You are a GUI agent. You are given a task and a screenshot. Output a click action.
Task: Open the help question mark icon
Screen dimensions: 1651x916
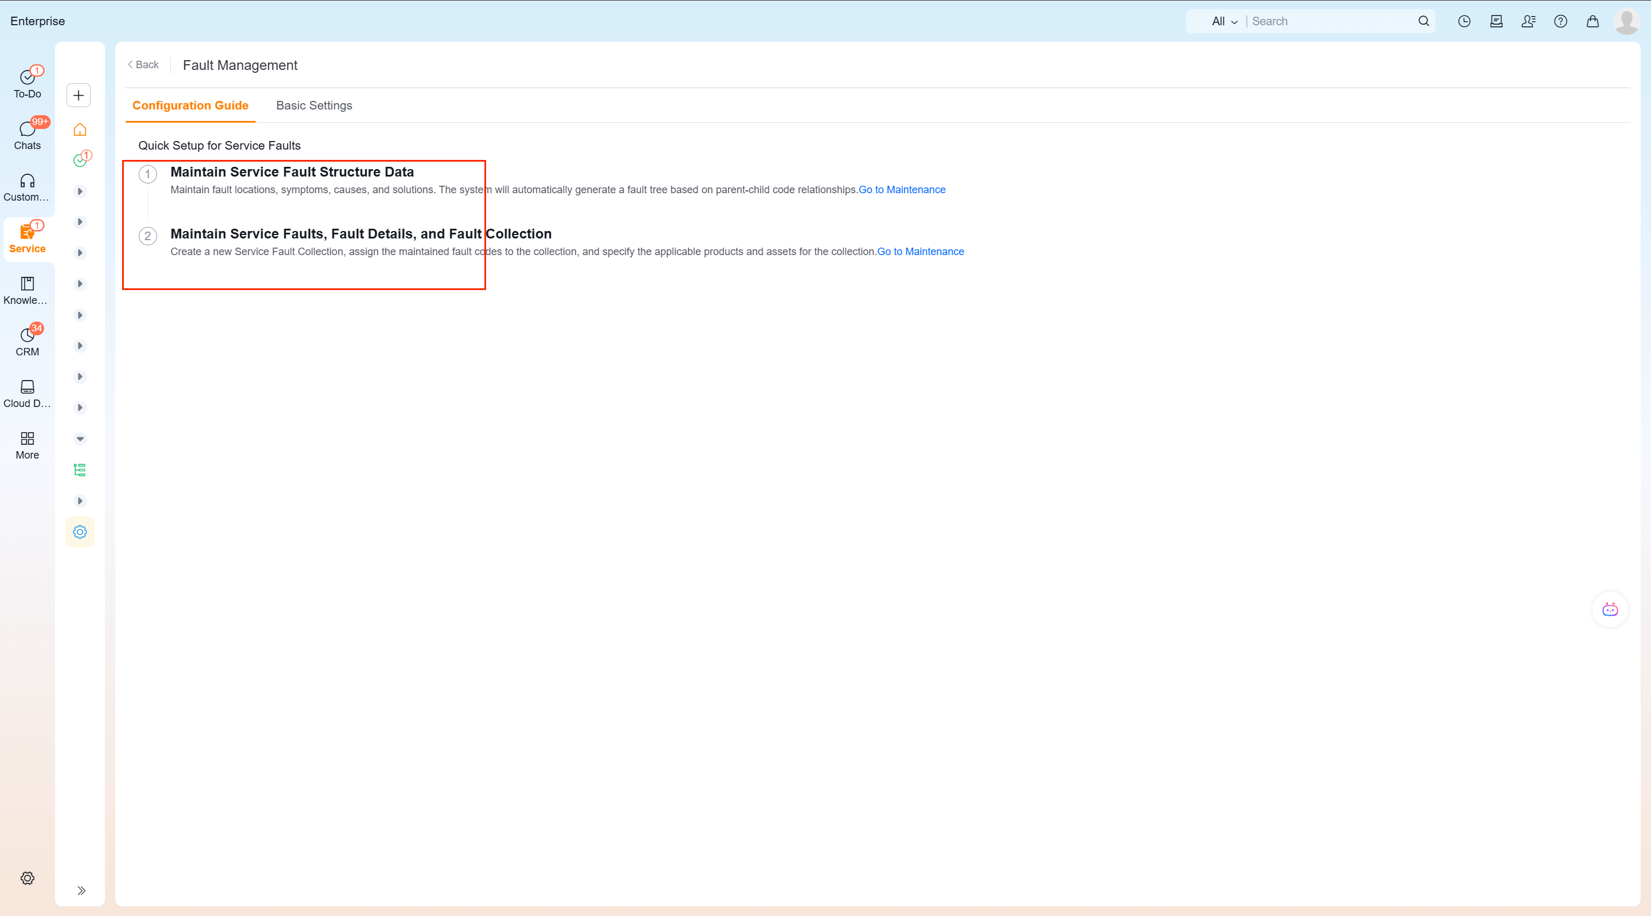pyautogui.click(x=1560, y=21)
